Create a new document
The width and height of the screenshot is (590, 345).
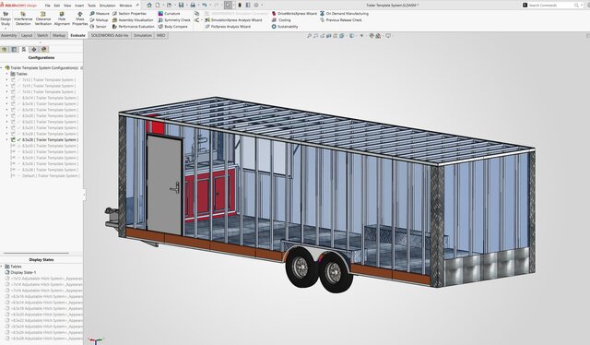point(158,6)
